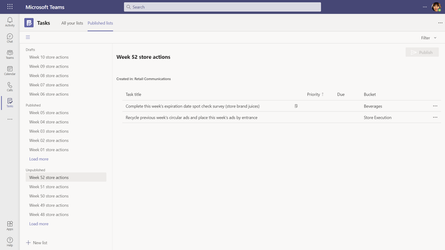Switch to All your lists tab
This screenshot has height=250, width=445.
[x=72, y=23]
